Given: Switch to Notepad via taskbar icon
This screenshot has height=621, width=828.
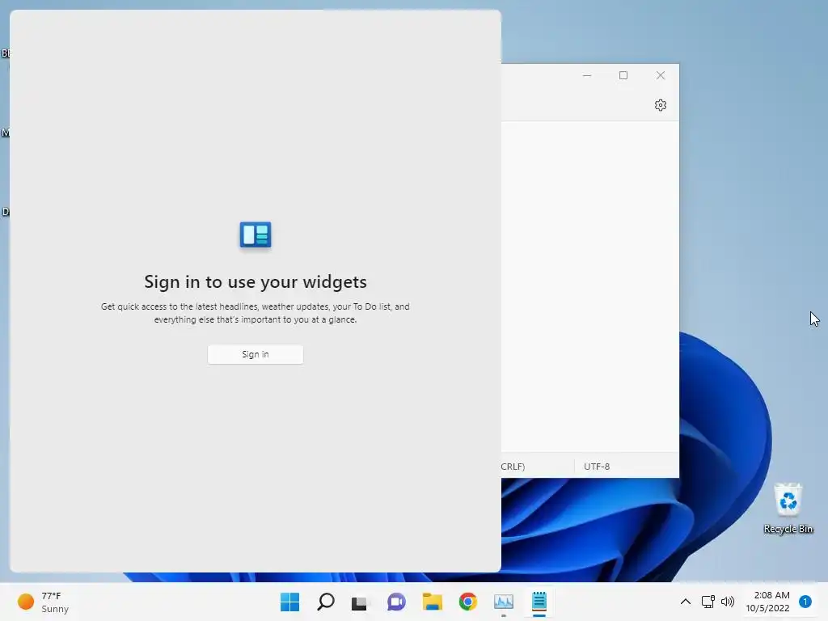Looking at the screenshot, I should [x=539, y=602].
